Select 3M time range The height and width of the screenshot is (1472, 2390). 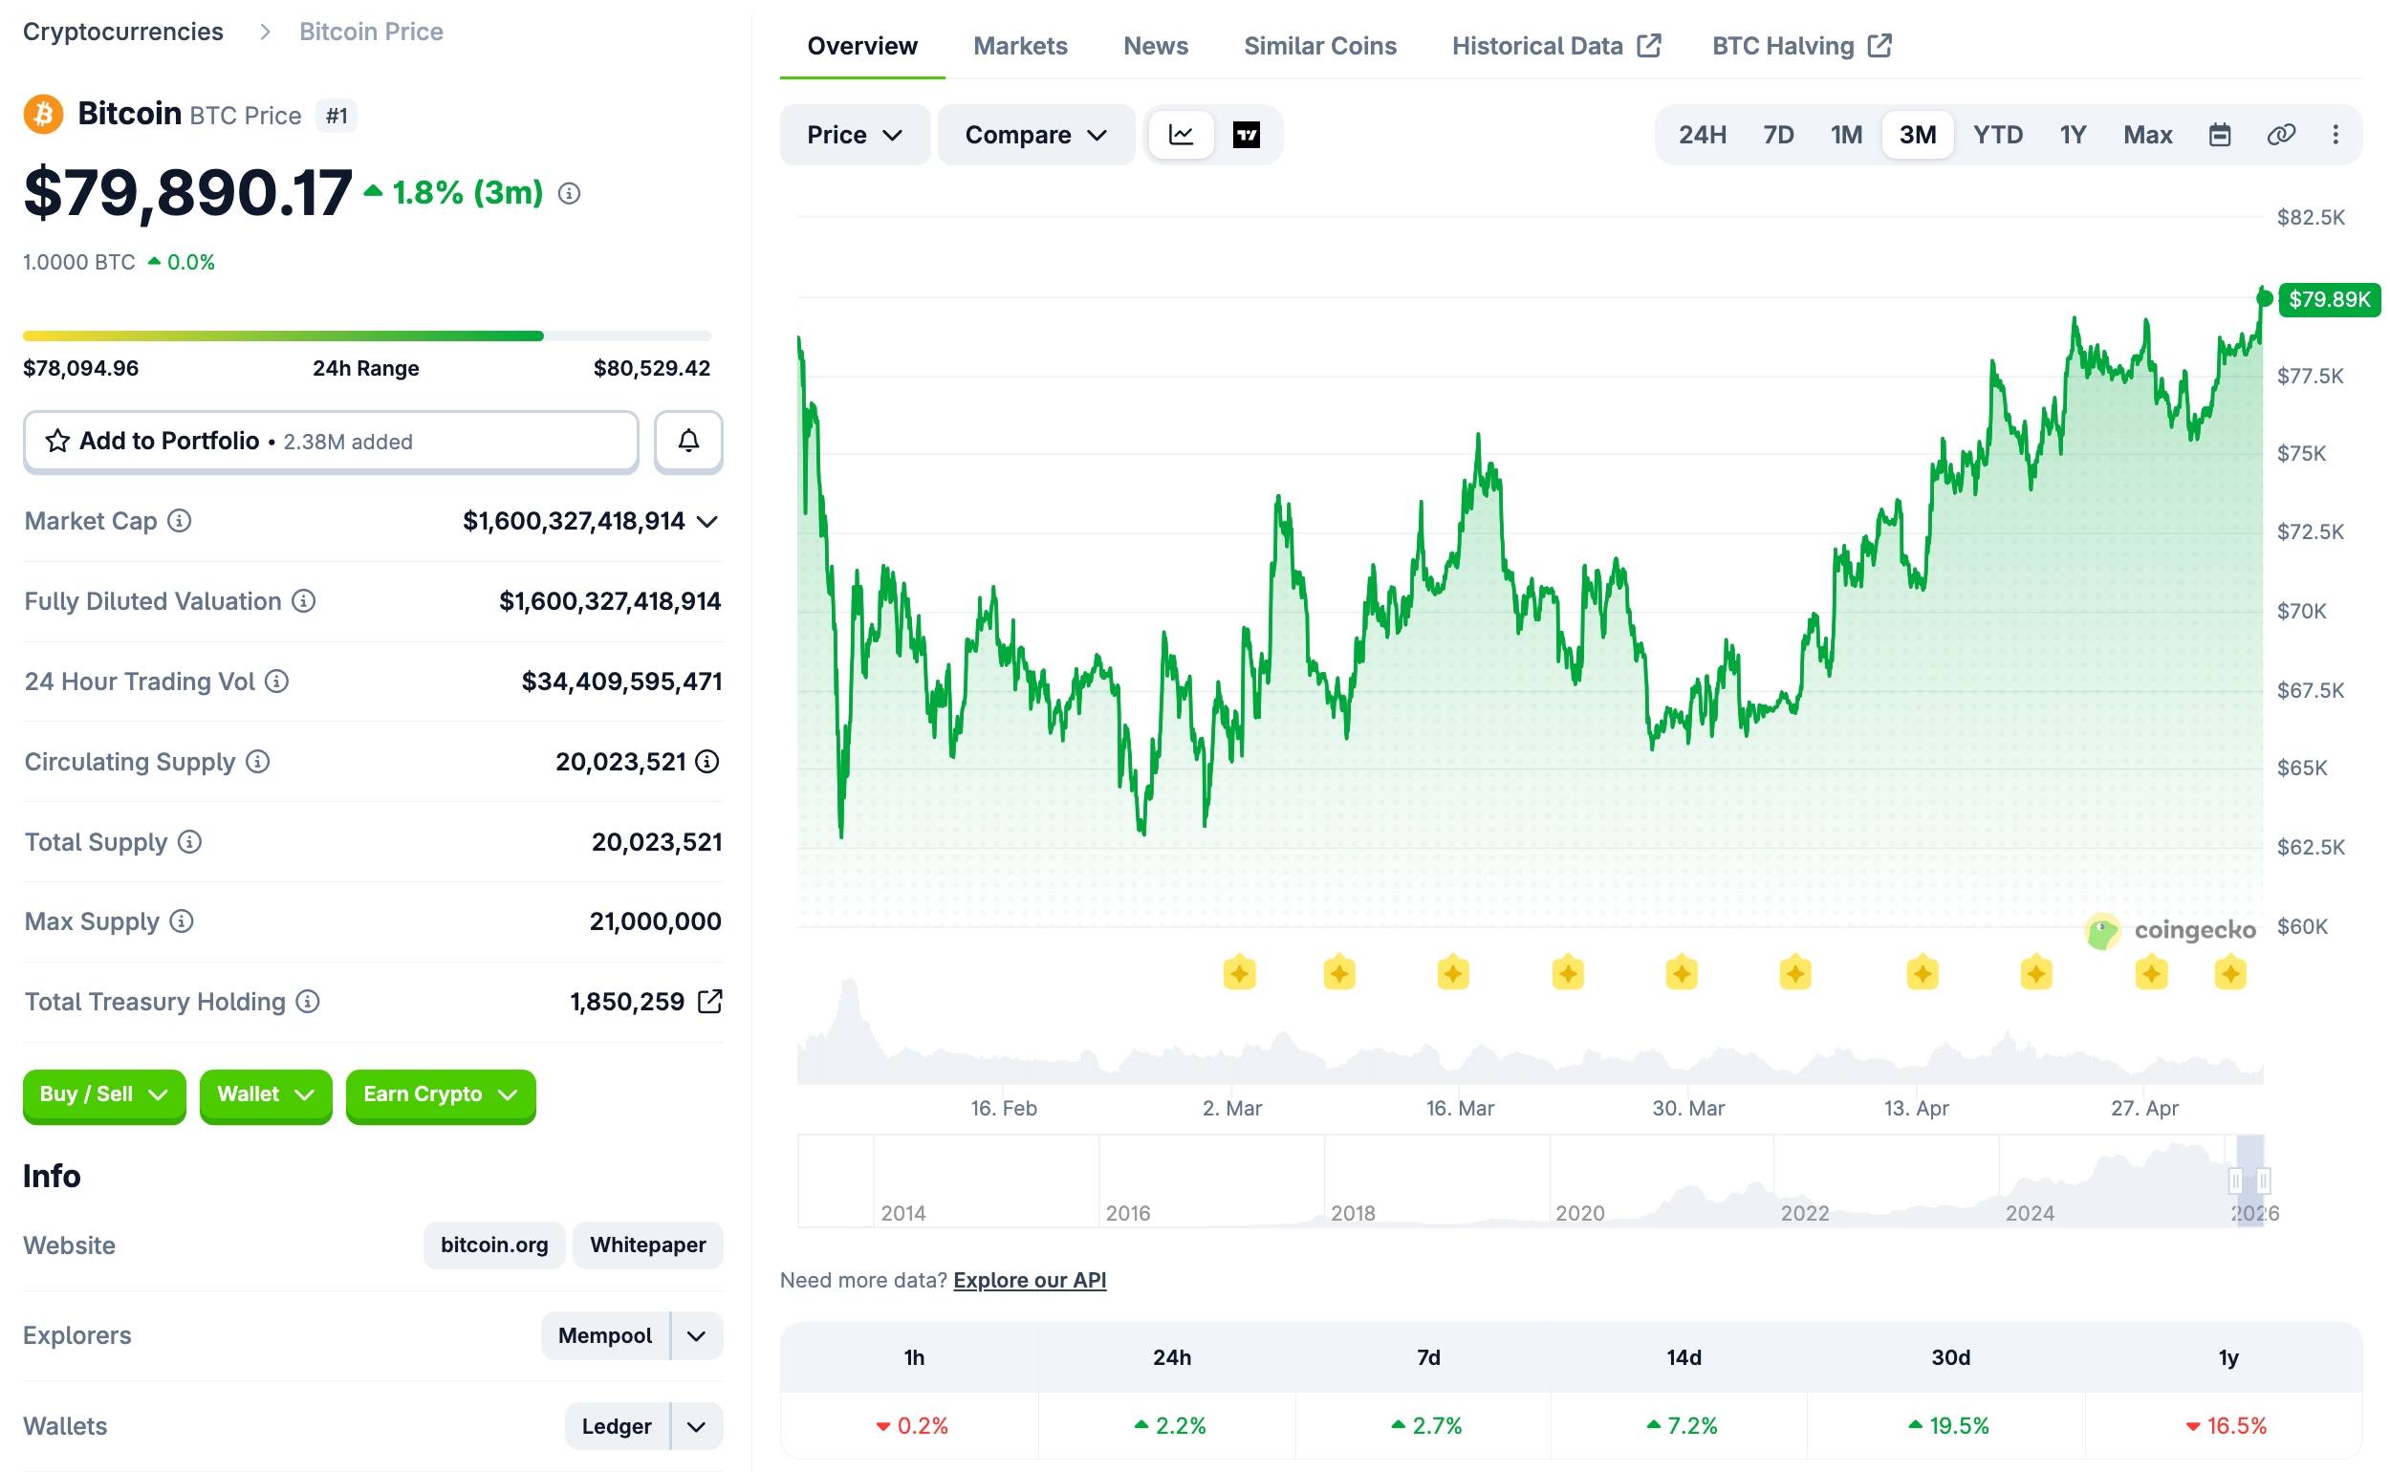(1917, 135)
